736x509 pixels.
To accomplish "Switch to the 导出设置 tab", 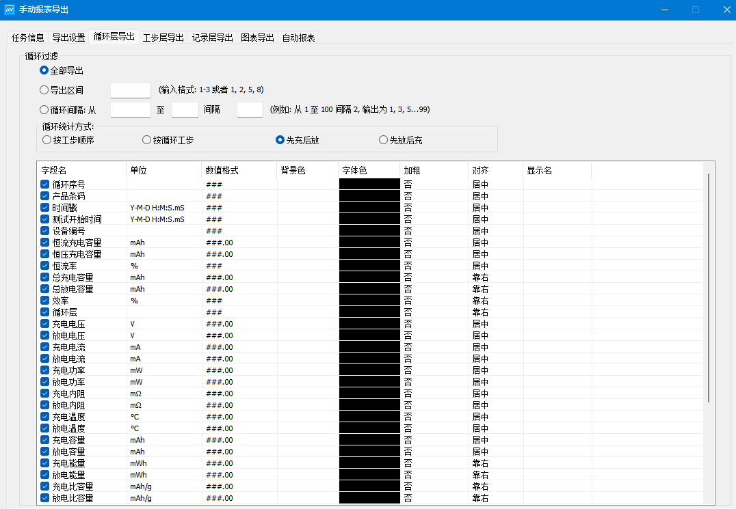I will pyautogui.click(x=68, y=38).
